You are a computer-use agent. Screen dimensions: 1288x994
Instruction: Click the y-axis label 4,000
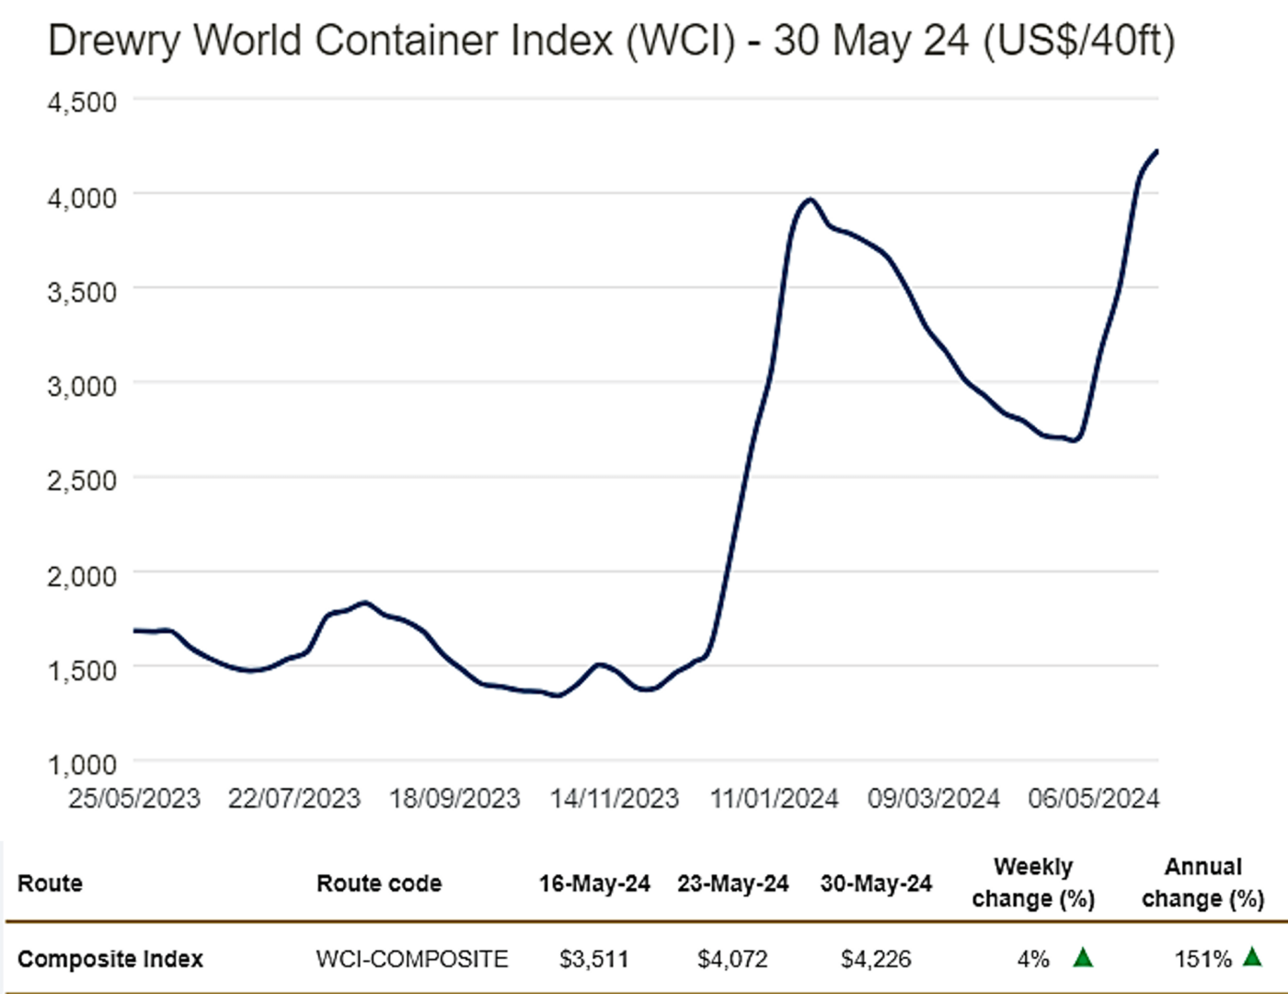[x=83, y=197]
